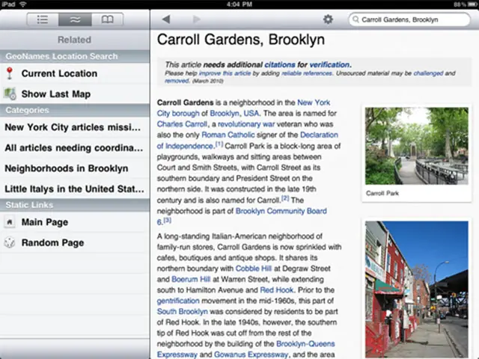Enlarge the street storefront photo
Screen dimensions: 479x359
coord(417,289)
